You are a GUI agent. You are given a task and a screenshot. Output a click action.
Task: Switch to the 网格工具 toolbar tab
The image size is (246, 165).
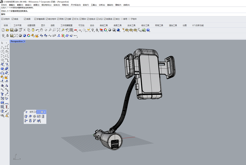(159, 25)
